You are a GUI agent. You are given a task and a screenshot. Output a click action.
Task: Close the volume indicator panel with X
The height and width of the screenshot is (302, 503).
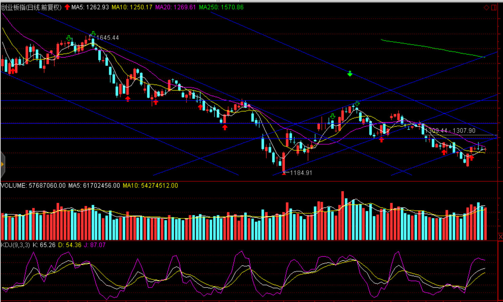(x=500, y=236)
